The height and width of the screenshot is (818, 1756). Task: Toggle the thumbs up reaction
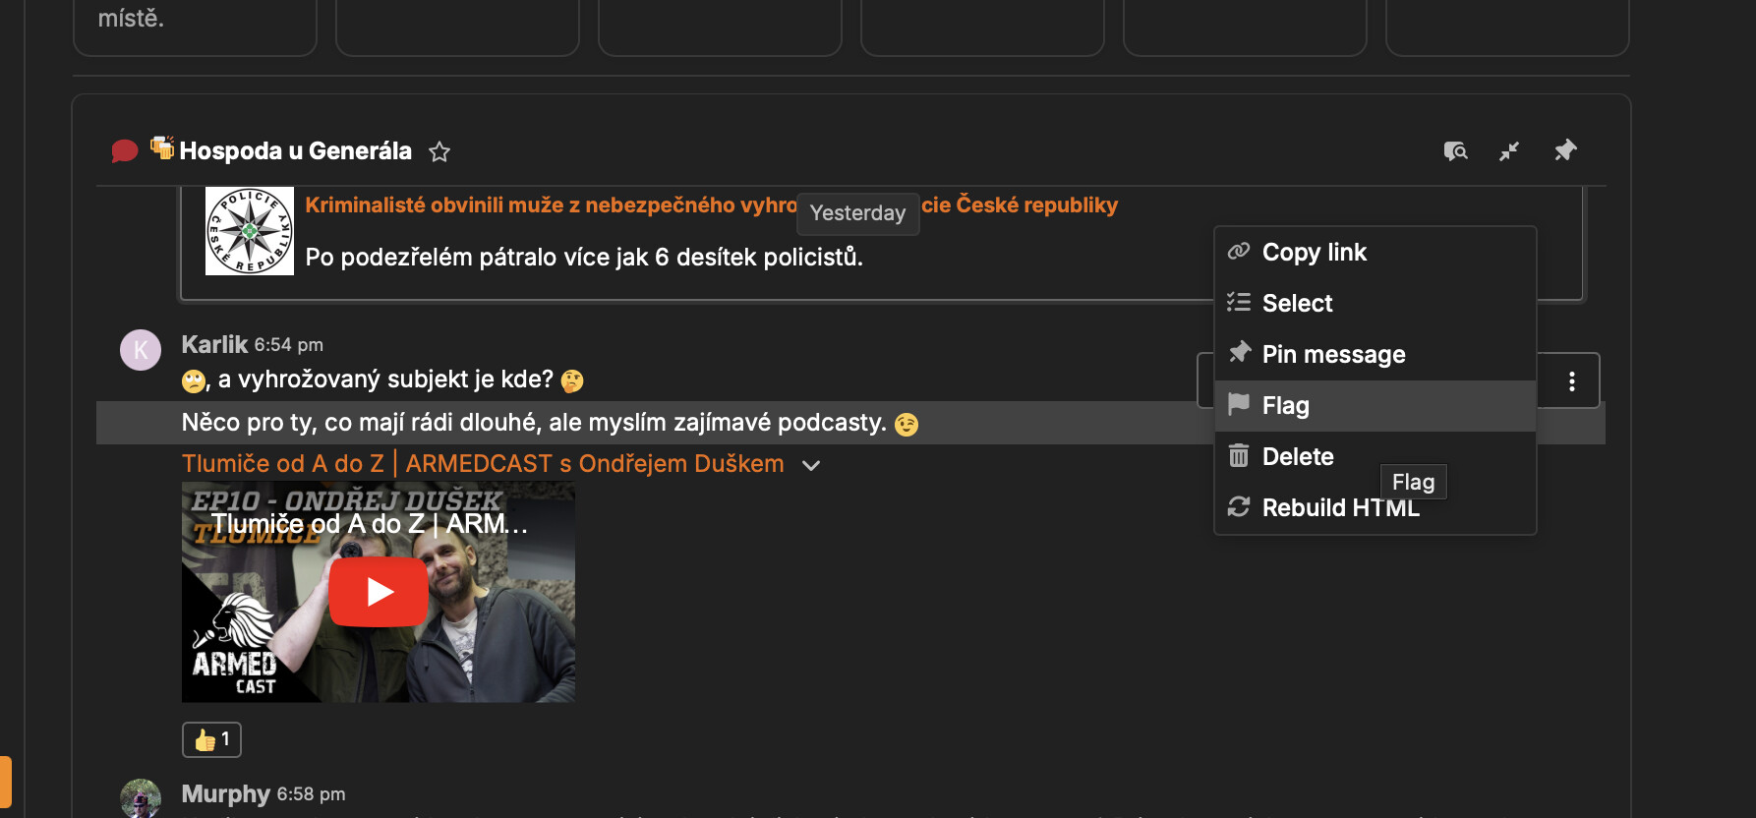pos(211,739)
